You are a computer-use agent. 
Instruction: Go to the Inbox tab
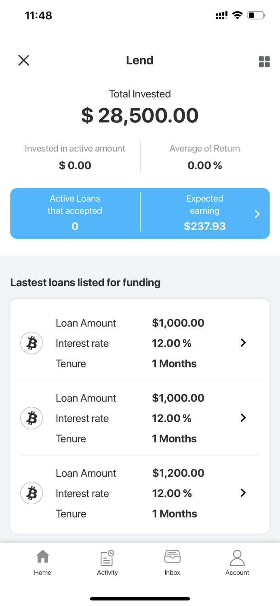pos(172,562)
